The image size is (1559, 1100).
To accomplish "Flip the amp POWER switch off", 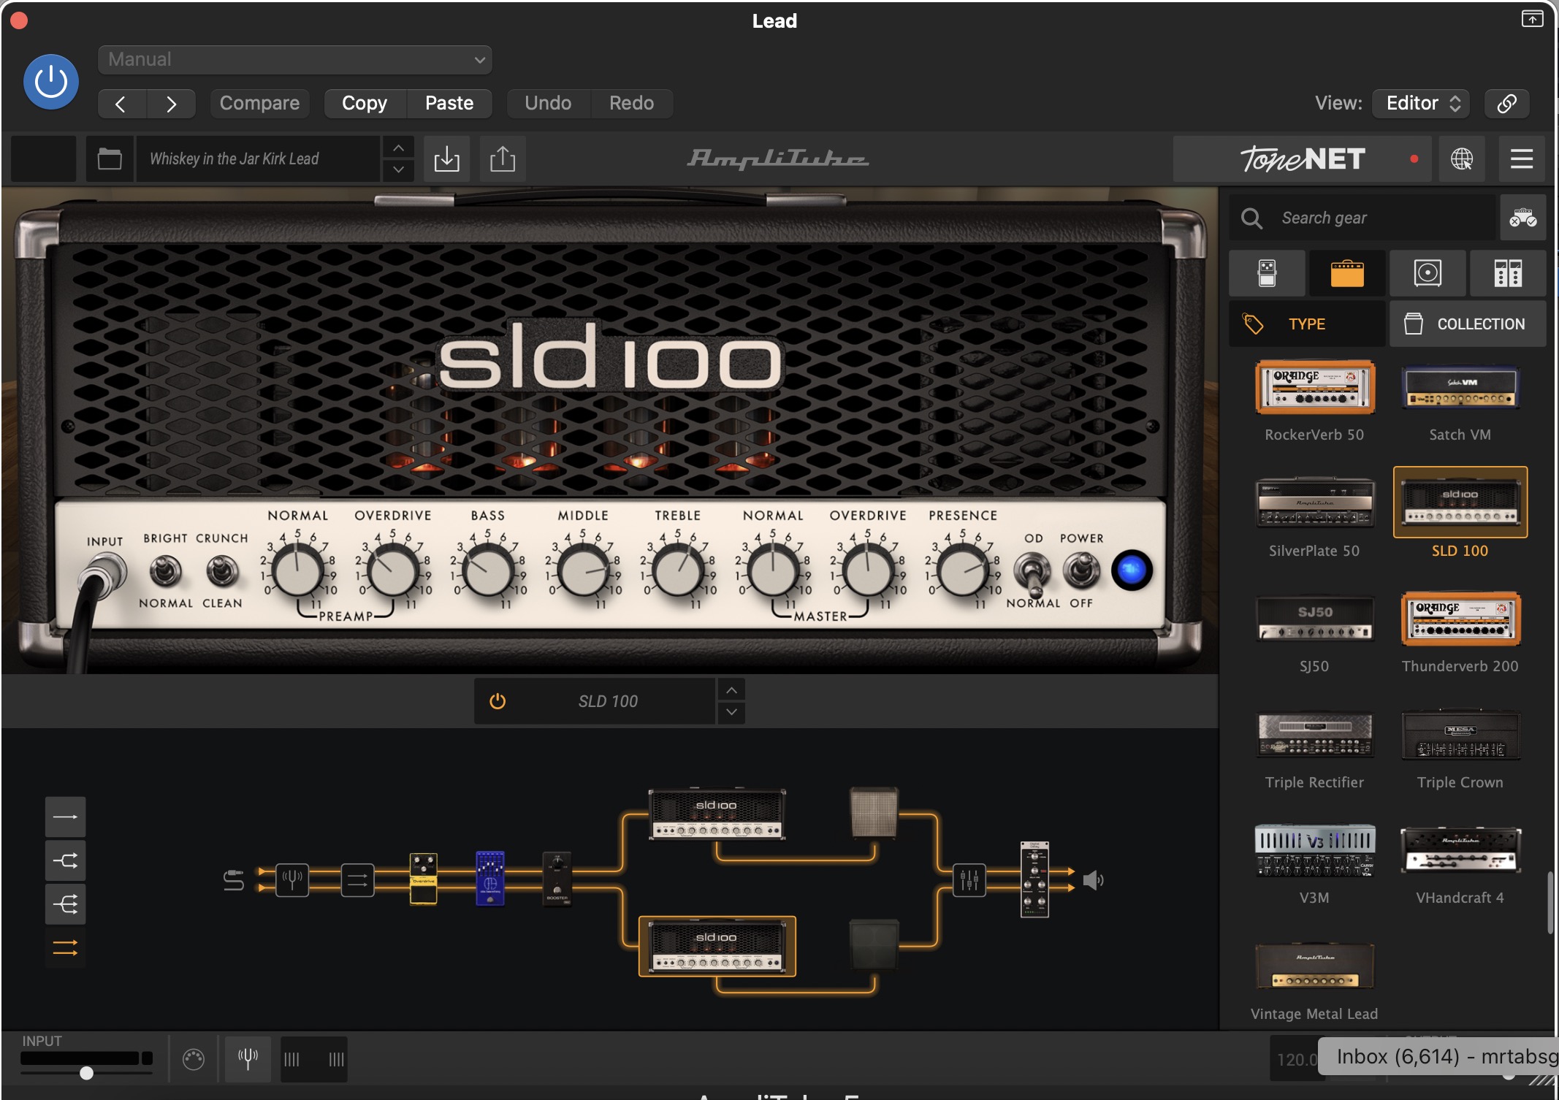I will [1081, 570].
